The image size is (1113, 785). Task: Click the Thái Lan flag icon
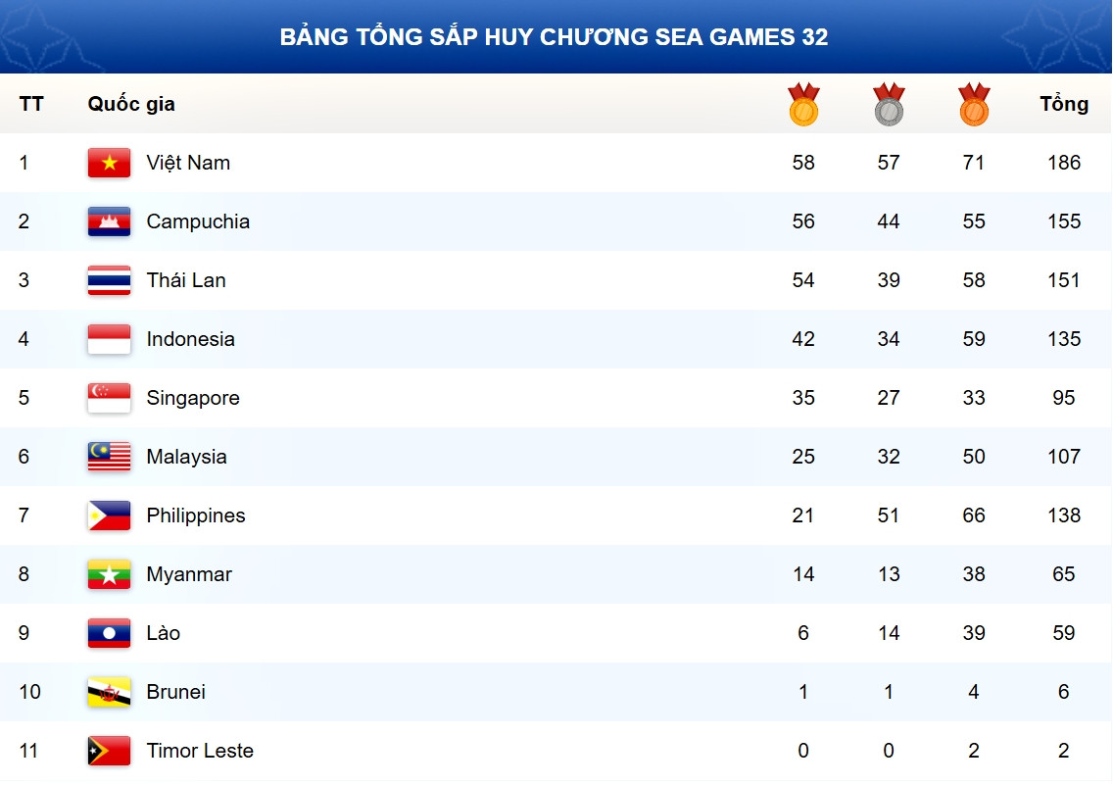click(109, 280)
